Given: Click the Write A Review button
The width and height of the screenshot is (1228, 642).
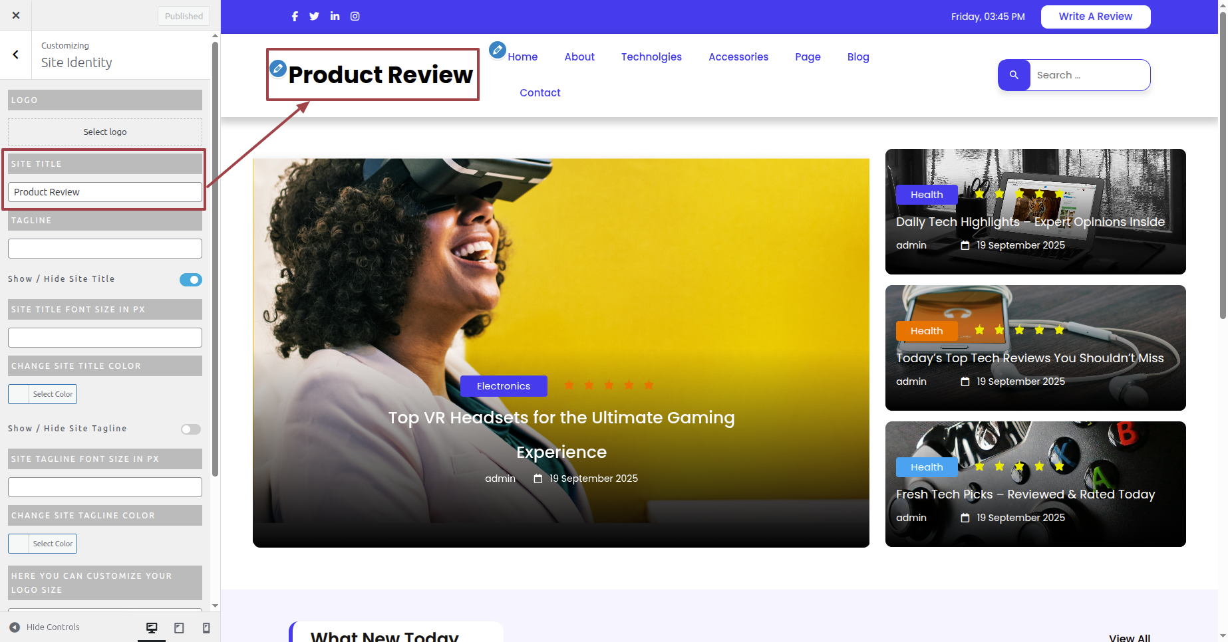Looking at the screenshot, I should (1095, 17).
